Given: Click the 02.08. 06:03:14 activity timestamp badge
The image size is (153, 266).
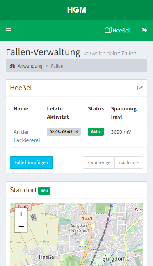Looking at the screenshot, I should click(x=64, y=132).
